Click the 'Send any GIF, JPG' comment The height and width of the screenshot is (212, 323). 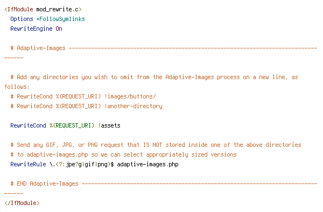tap(156, 145)
